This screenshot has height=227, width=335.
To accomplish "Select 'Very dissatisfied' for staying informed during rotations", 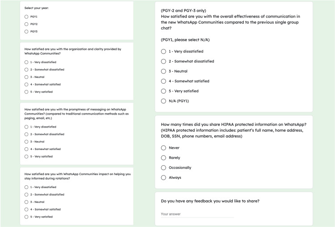I will [26, 187].
